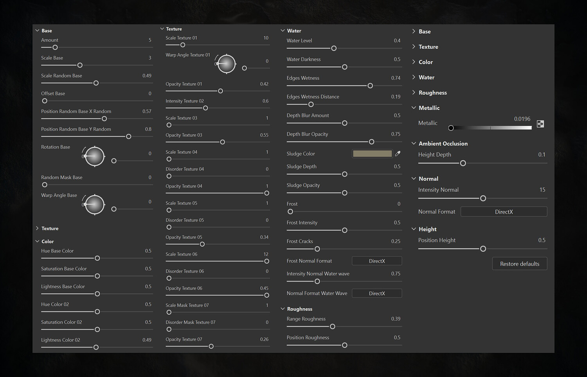Click the Warp Angle Texture 01 dial
The height and width of the screenshot is (377, 587).
(x=227, y=64)
